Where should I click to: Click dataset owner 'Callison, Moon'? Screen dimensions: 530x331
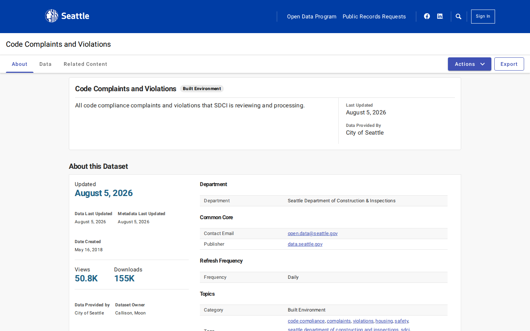[130, 313]
